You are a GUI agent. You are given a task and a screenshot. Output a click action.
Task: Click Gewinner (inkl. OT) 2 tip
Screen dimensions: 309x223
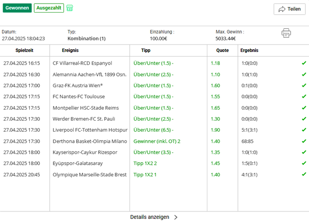pos(157,141)
